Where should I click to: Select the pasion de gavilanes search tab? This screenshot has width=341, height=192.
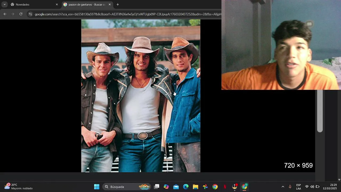pyautogui.click(x=87, y=5)
